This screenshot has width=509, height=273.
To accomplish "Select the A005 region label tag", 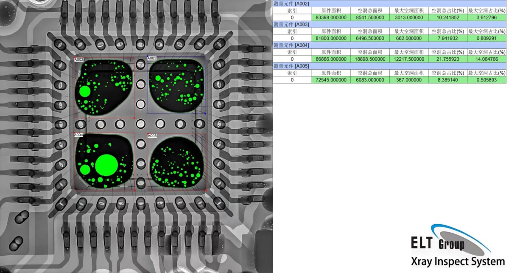I will (x=152, y=136).
